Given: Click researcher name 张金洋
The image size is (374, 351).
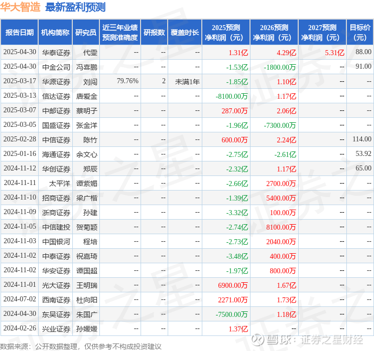Looking at the screenshot, I should click(86, 125).
